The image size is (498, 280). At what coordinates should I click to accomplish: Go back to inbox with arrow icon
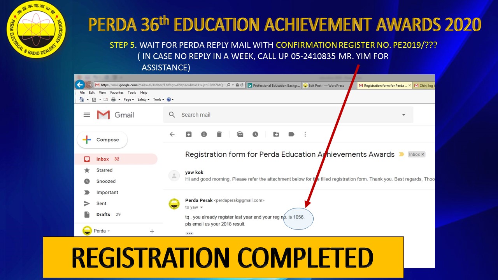click(172, 134)
